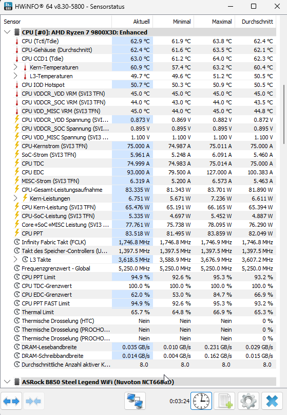Click the Sensor column header
This screenshot has width=287, height=415.
tap(57, 22)
